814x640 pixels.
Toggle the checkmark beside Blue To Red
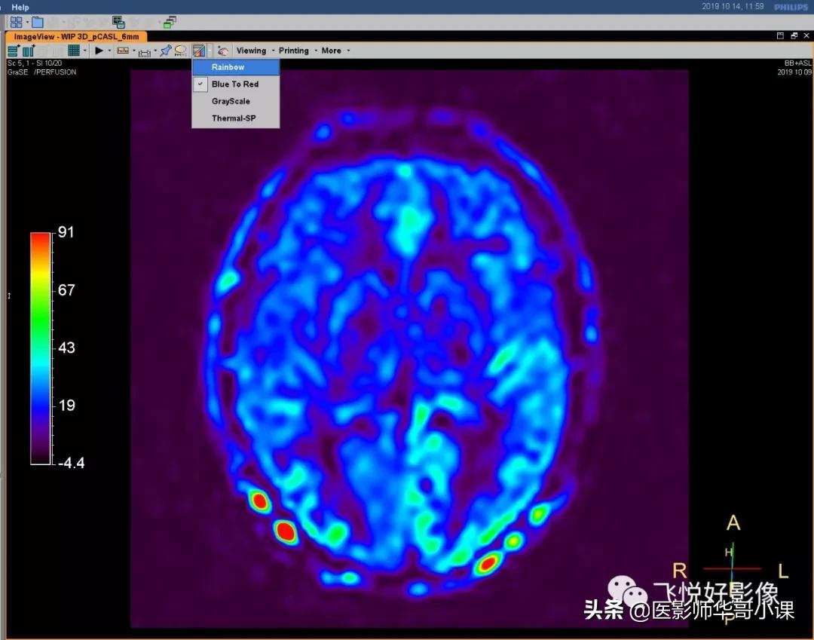point(200,84)
